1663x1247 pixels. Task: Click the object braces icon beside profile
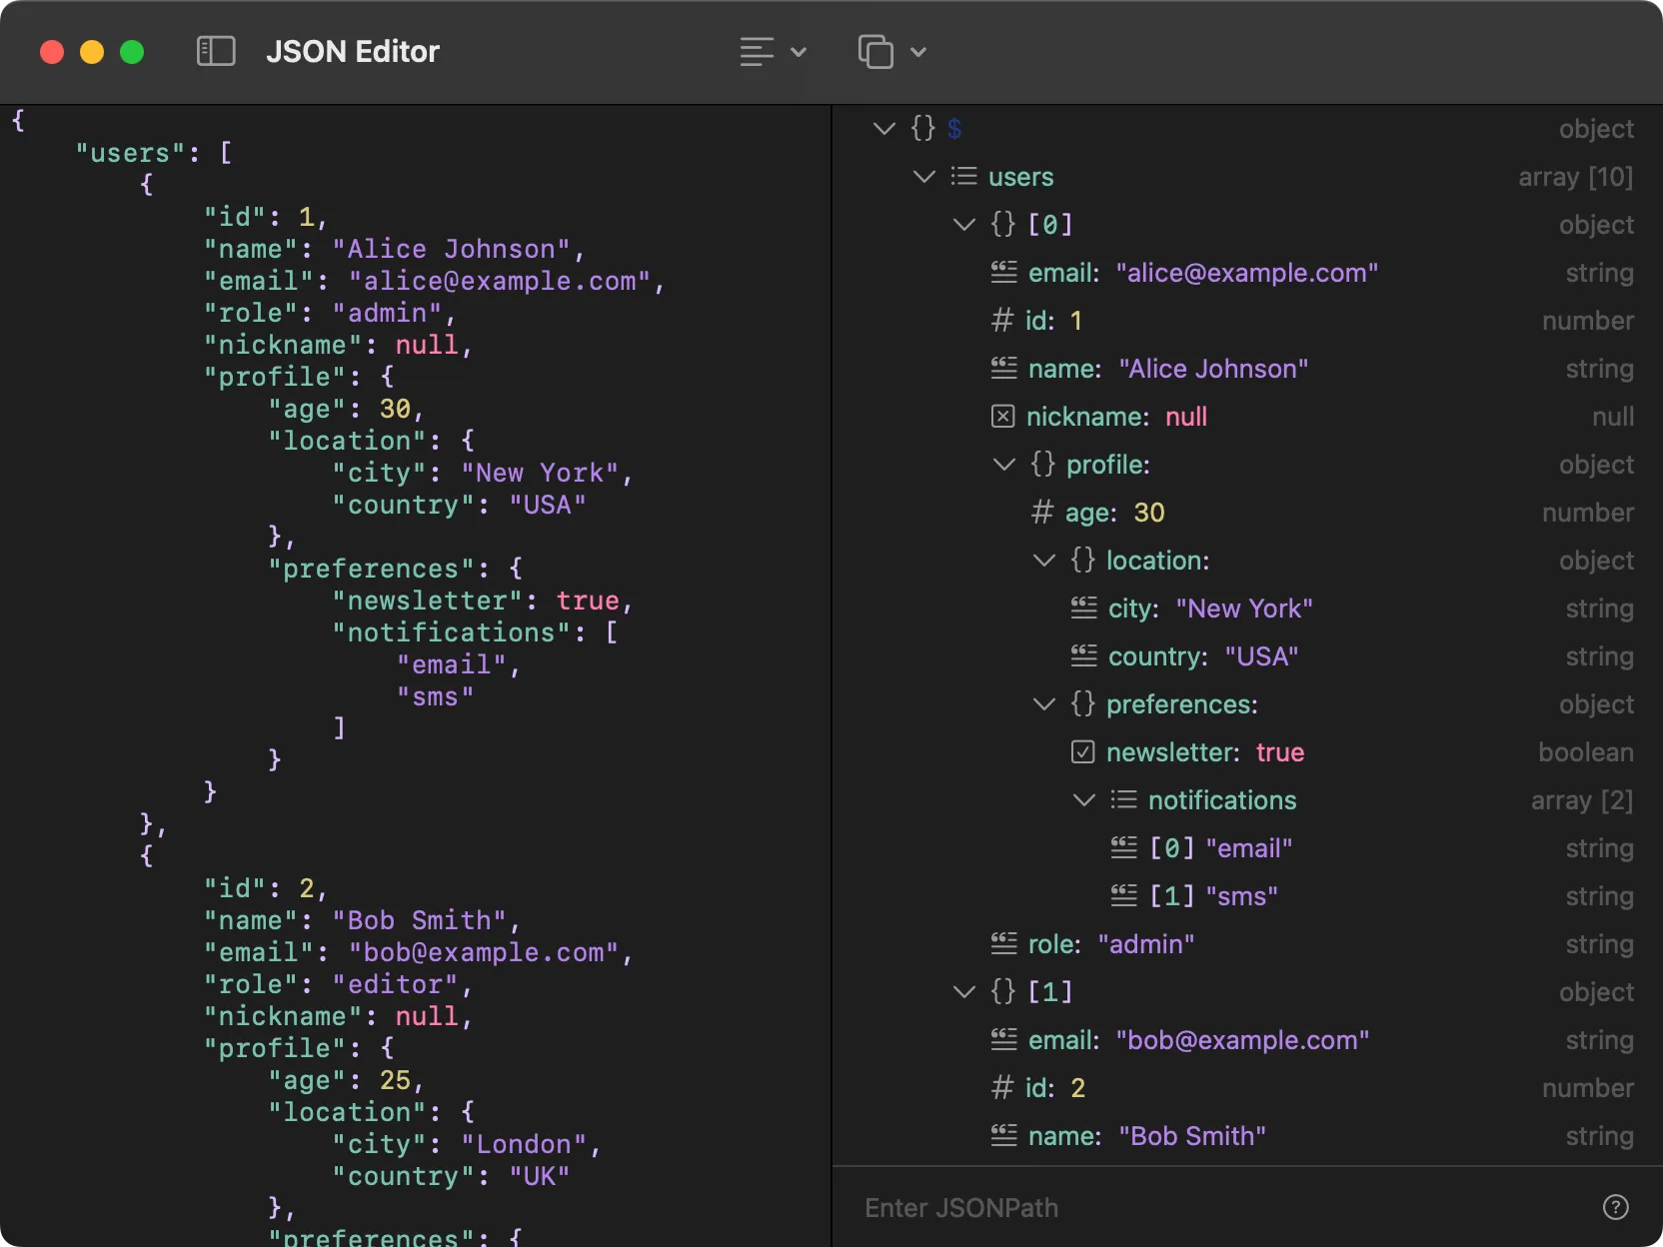pos(1042,464)
